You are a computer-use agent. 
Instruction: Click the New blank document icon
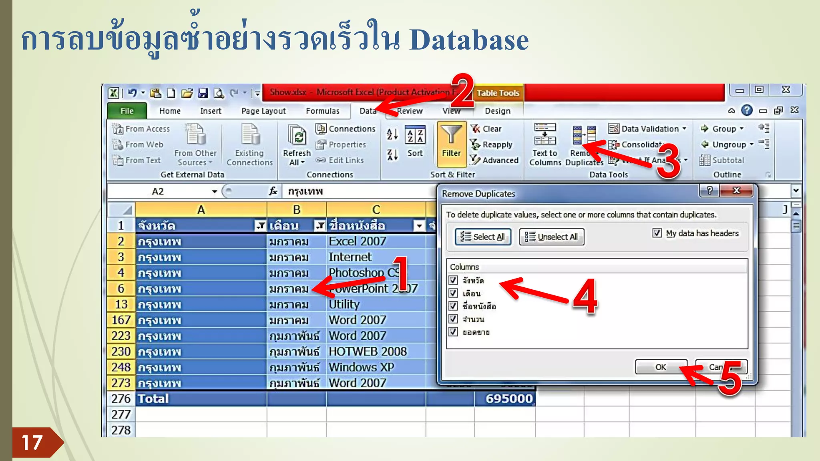click(x=171, y=93)
